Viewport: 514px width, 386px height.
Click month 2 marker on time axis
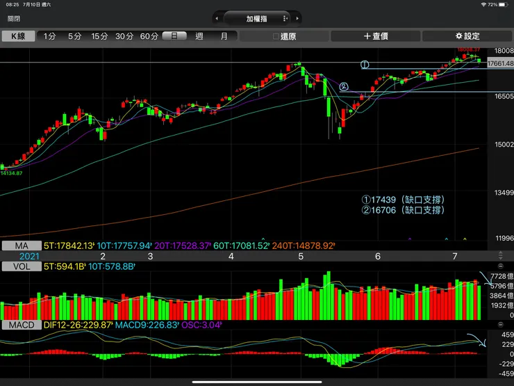(x=103, y=257)
